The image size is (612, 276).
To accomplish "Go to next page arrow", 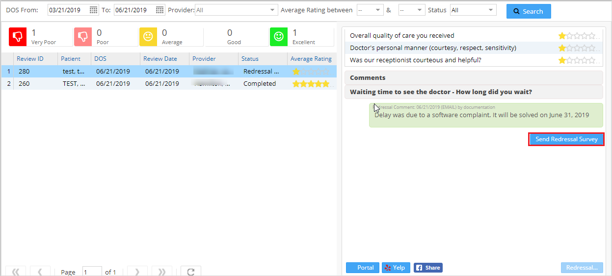I will click(137, 272).
